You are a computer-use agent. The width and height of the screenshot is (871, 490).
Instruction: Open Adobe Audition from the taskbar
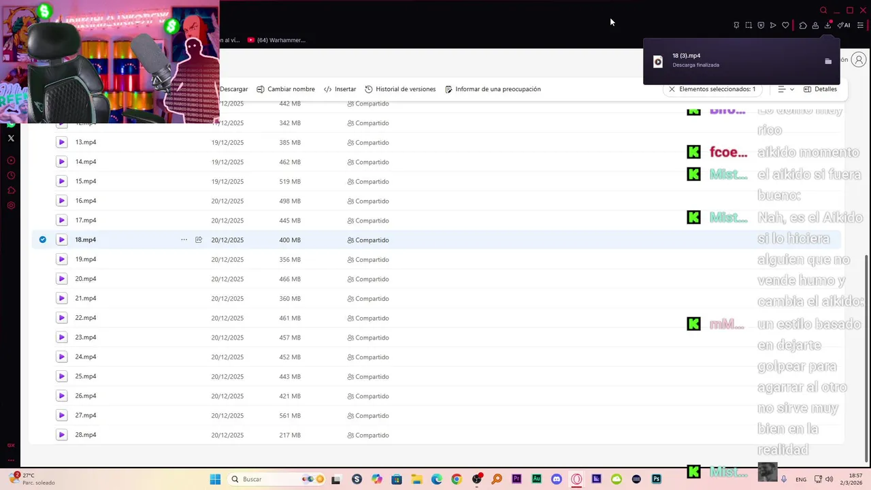pos(537,479)
